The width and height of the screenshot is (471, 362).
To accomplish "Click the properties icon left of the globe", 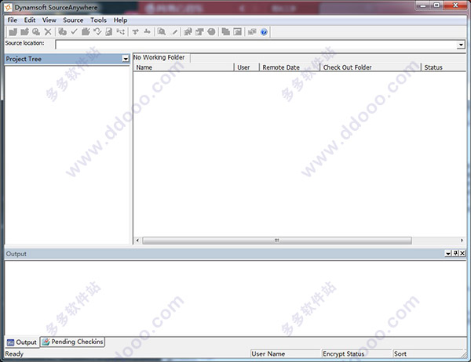I will pyautogui.click(x=199, y=32).
